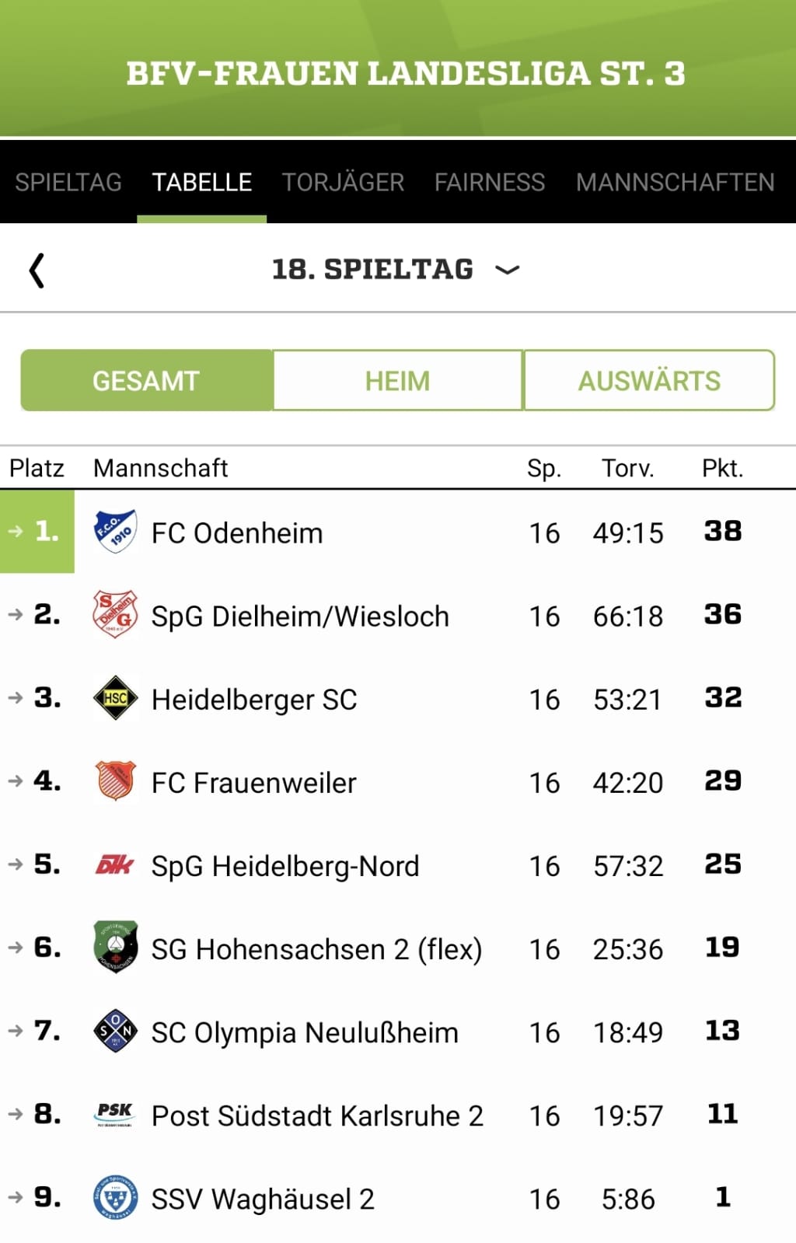Click the FC Odenheim club crest
Viewport: 796px width, 1243px height.
click(x=115, y=532)
